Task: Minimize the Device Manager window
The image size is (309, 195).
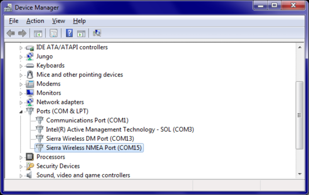Action: tap(260, 5)
